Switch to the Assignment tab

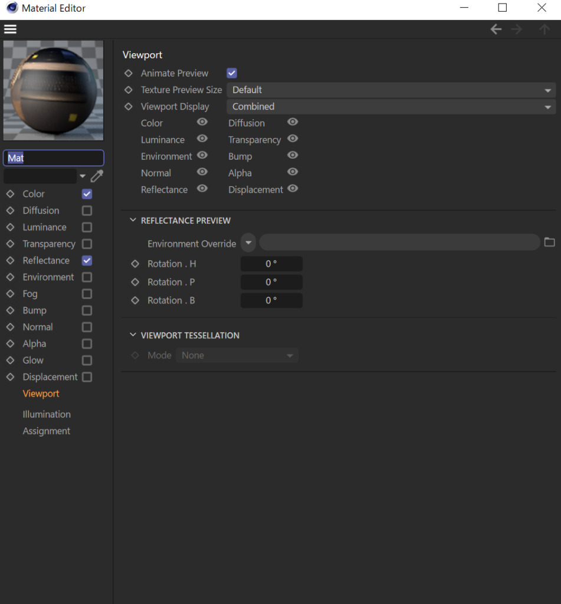[x=47, y=431]
